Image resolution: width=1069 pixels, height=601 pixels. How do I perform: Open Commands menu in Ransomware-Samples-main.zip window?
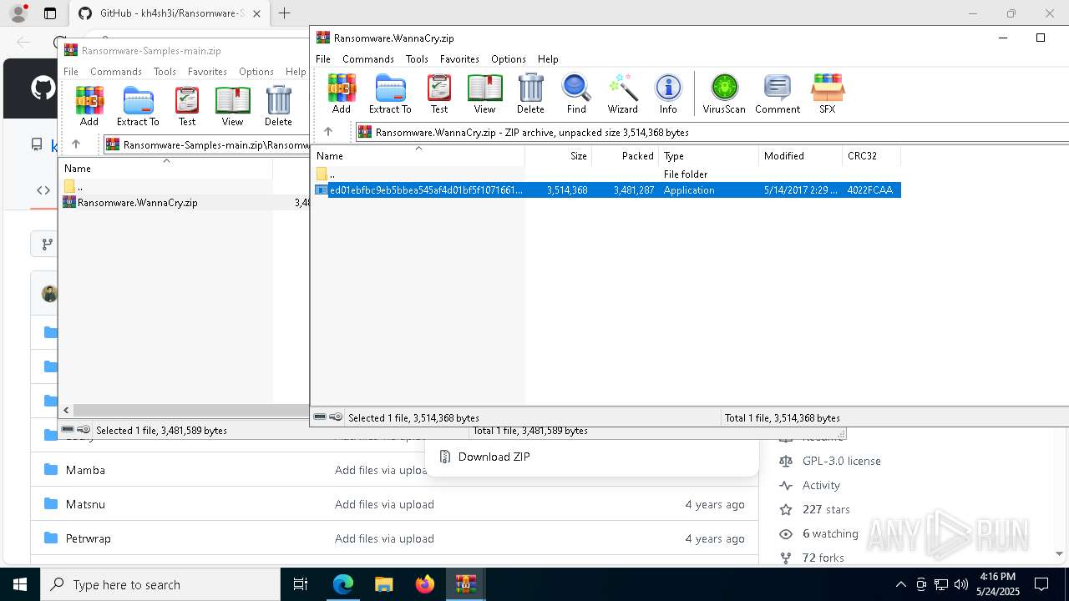point(116,72)
